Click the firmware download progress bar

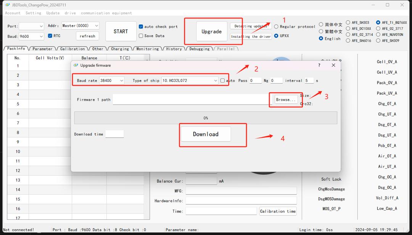(x=206, y=118)
